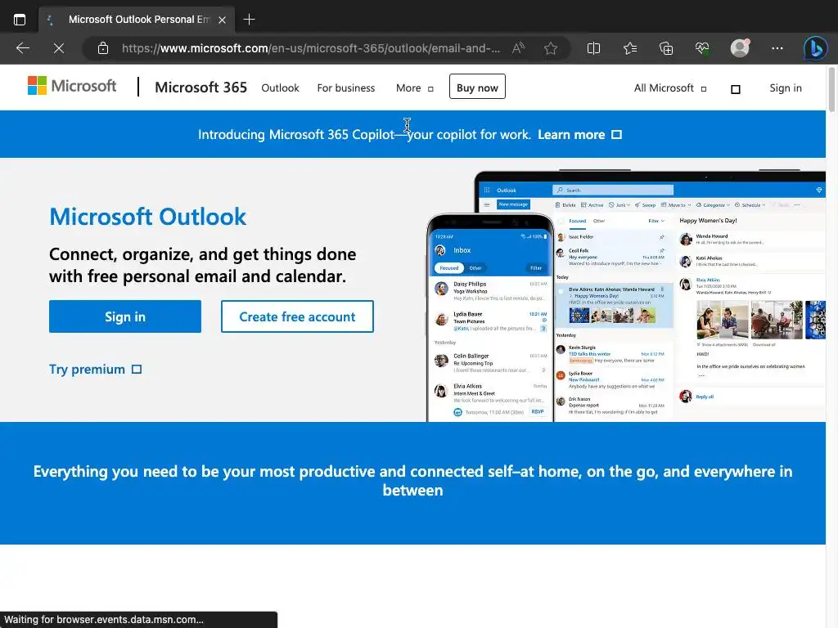838x628 pixels.
Task: Open the Favorites list
Action: pyautogui.click(x=630, y=48)
